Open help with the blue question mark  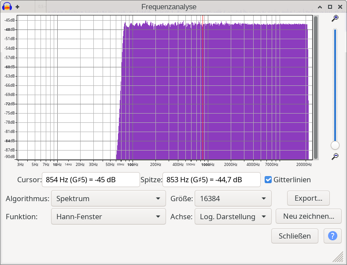tap(332, 236)
